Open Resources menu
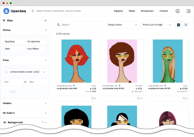194x137 pixels. coord(147,11)
